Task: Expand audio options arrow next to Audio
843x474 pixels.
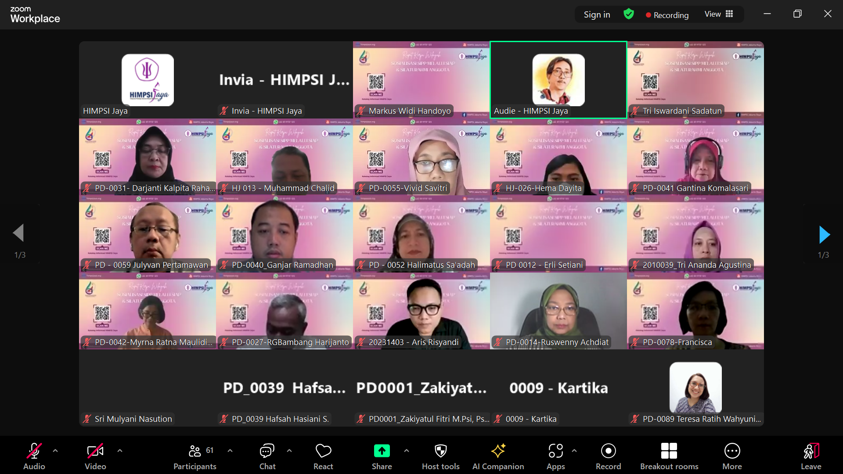Action: [55, 451]
